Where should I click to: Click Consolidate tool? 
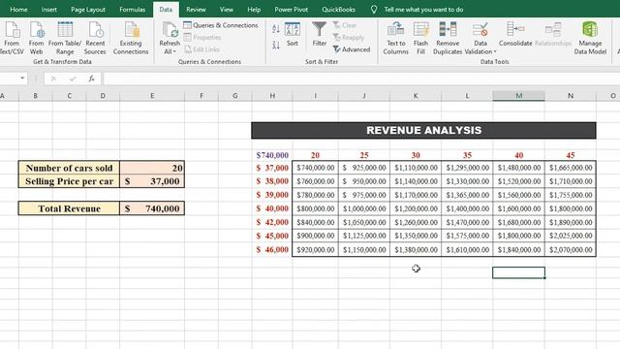(515, 34)
